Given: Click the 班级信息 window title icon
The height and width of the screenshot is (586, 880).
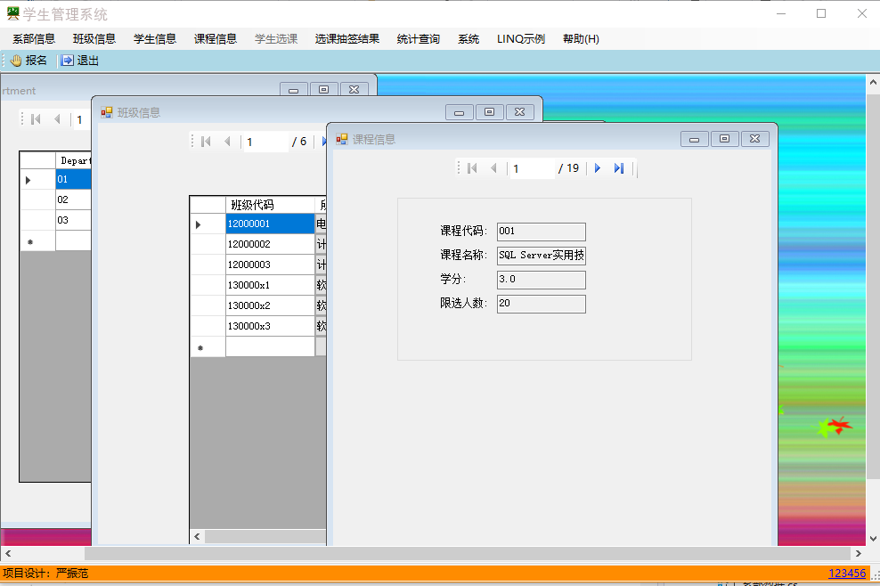Looking at the screenshot, I should pyautogui.click(x=107, y=112).
